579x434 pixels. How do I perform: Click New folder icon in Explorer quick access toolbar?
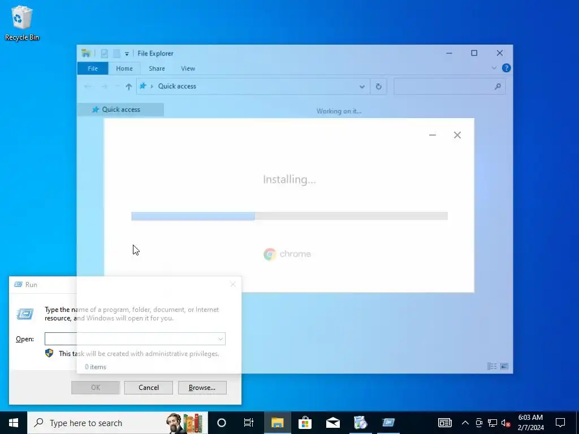coord(116,54)
